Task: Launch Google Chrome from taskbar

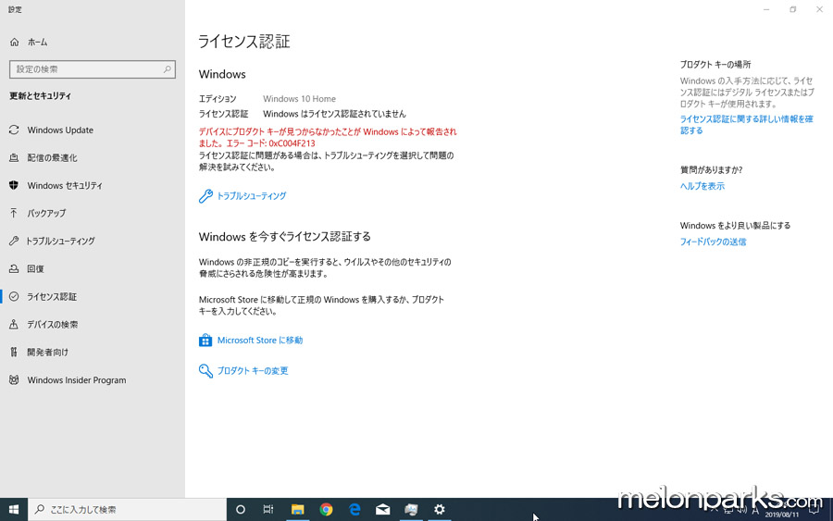Action: [x=326, y=510]
